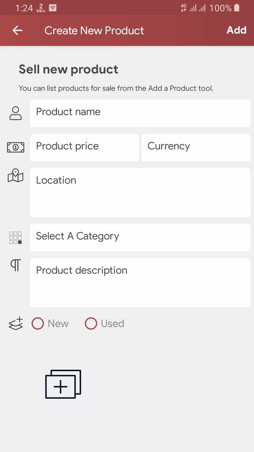Tap the Wi-Fi icon in status bar
This screenshot has width=254, height=452.
(53, 8)
